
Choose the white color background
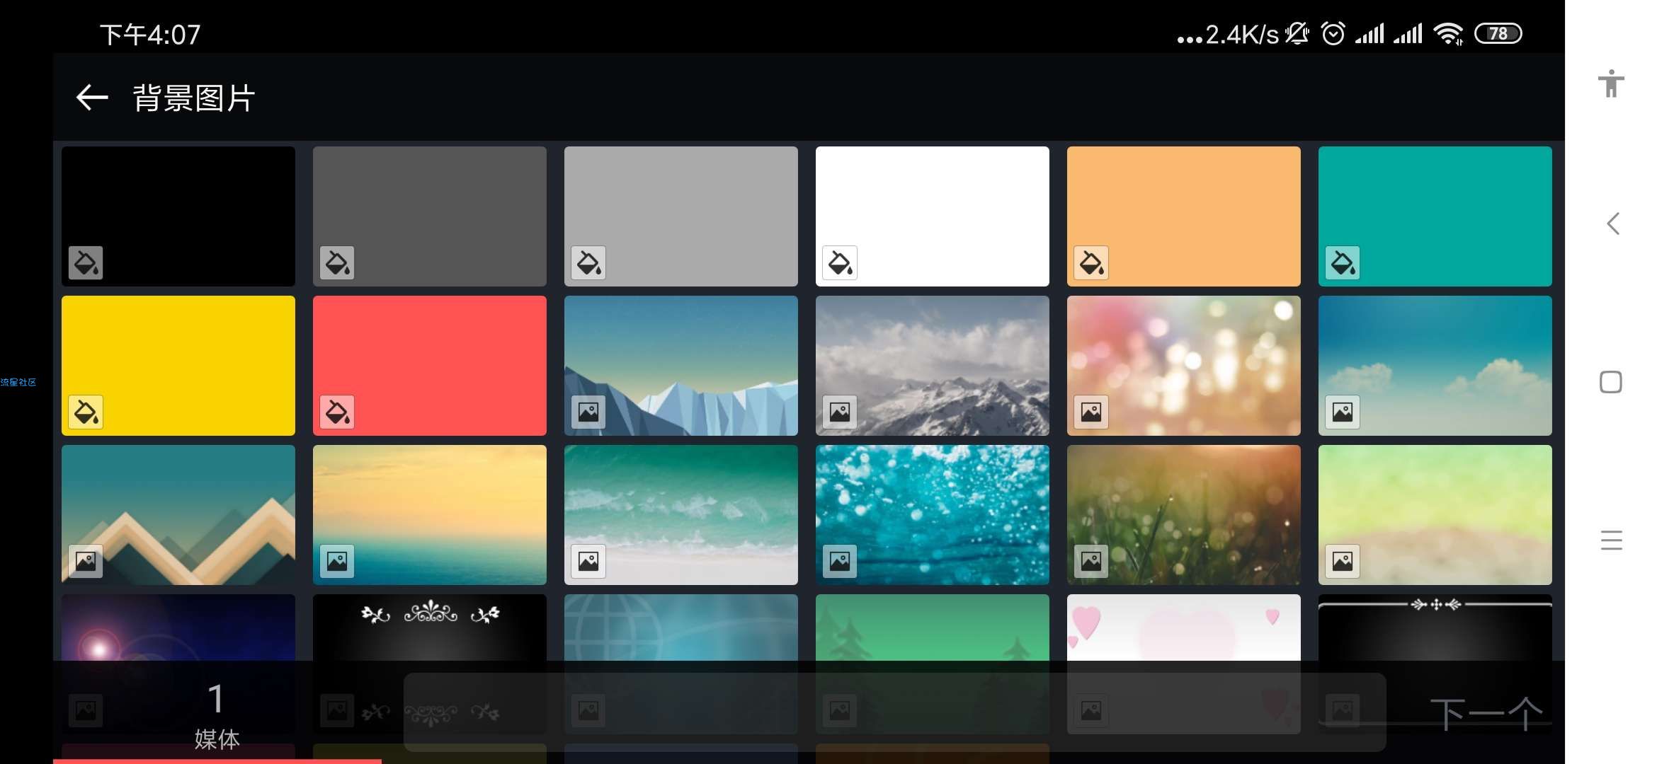pos(933,216)
